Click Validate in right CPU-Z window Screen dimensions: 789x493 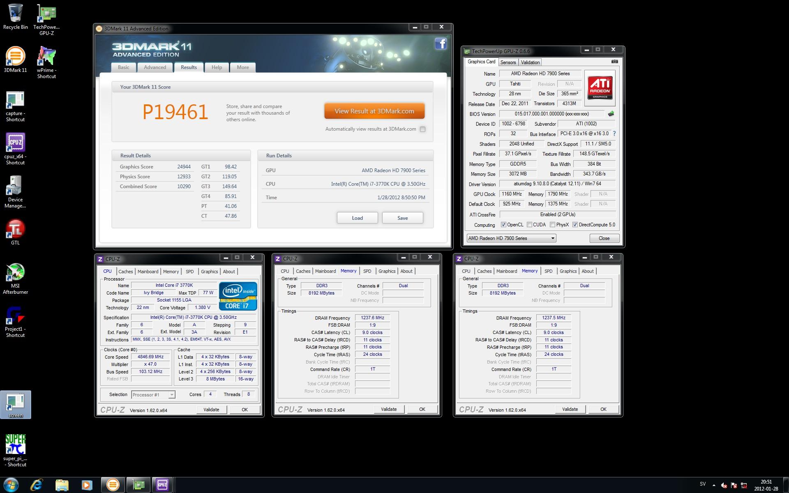pos(570,409)
